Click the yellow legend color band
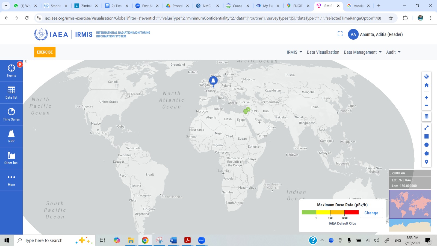Viewport: 437px width, 246px height. pyautogui.click(x=323, y=212)
